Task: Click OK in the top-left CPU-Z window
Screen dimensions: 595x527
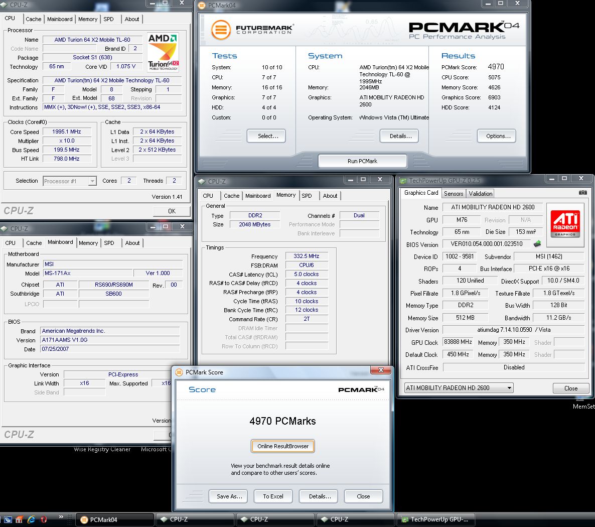Action: point(172,211)
